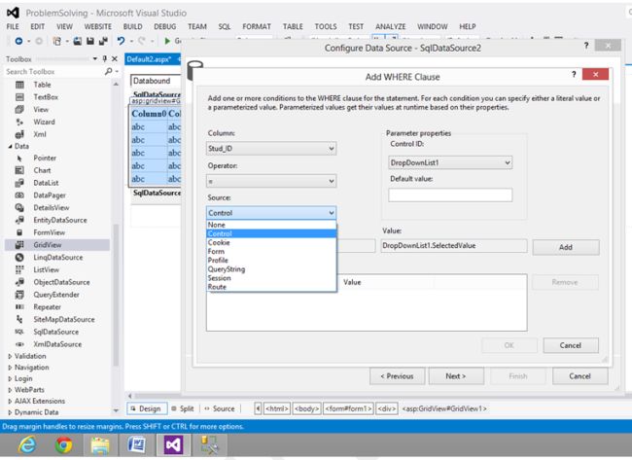Screen dimensions: 632x460
Task: Choose QueryString in the Source list
Action: [271, 269]
